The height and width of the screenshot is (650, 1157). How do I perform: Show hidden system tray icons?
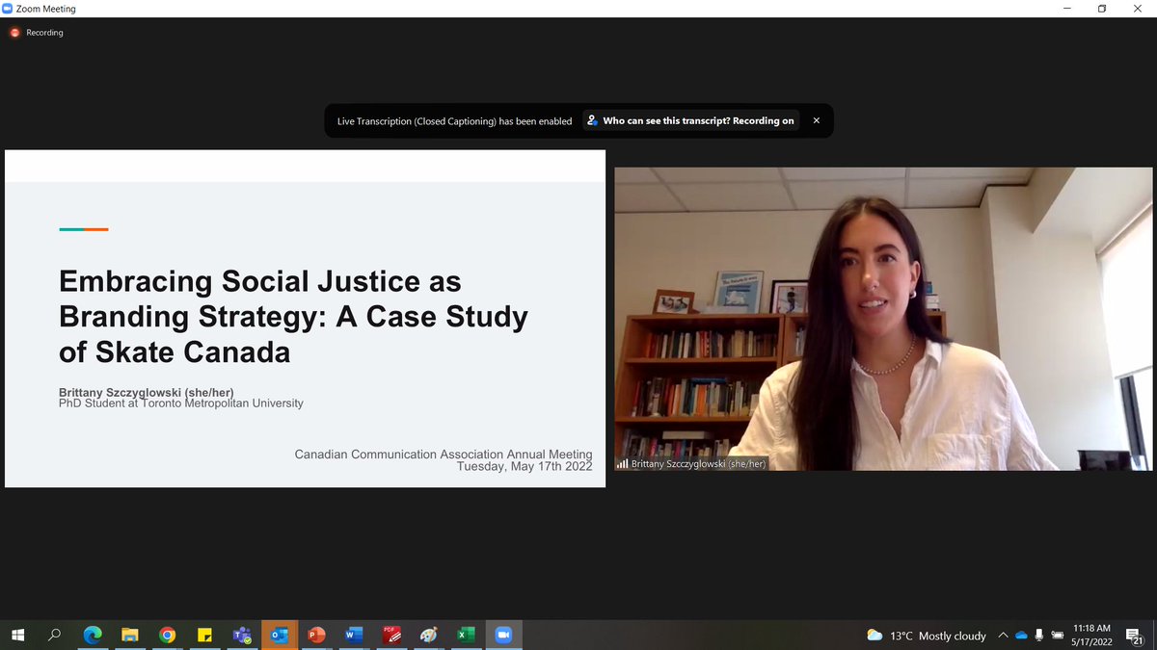[x=1003, y=636]
